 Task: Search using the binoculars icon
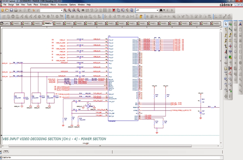point(161,10)
